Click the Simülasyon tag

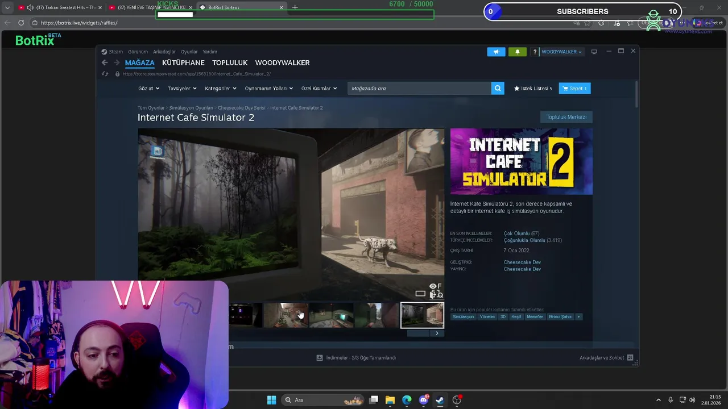[x=463, y=317]
